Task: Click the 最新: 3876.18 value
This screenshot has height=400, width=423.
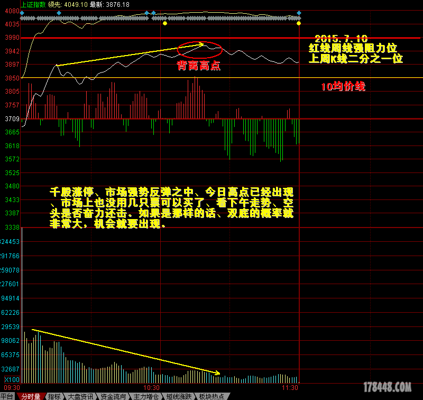Action: (x=109, y=5)
